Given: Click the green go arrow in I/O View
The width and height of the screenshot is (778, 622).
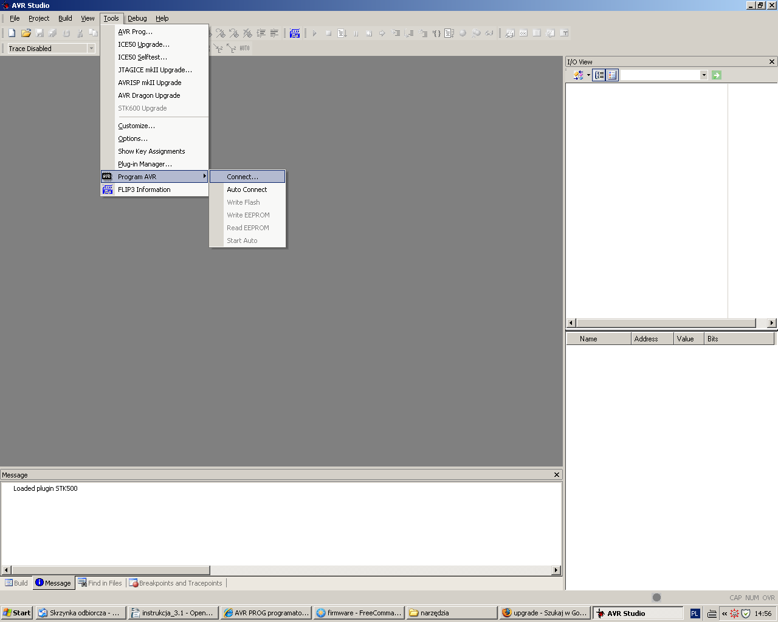Looking at the screenshot, I should point(717,75).
